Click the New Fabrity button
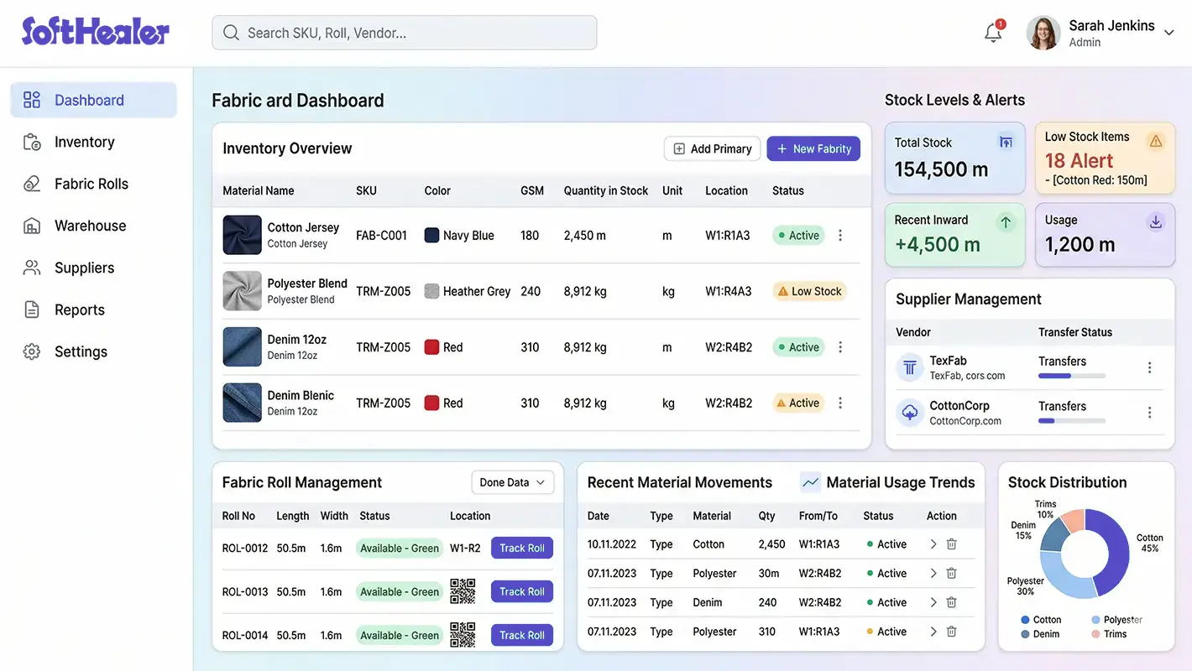 coord(813,148)
